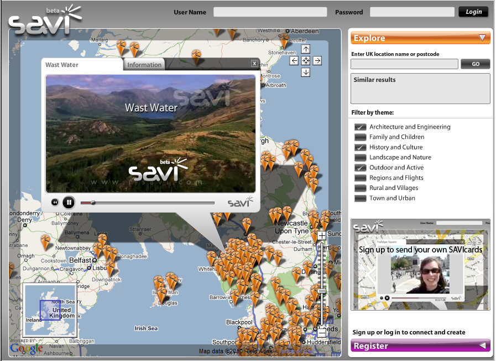
Task: Uncheck History and Culture filter
Action: [x=361, y=147]
